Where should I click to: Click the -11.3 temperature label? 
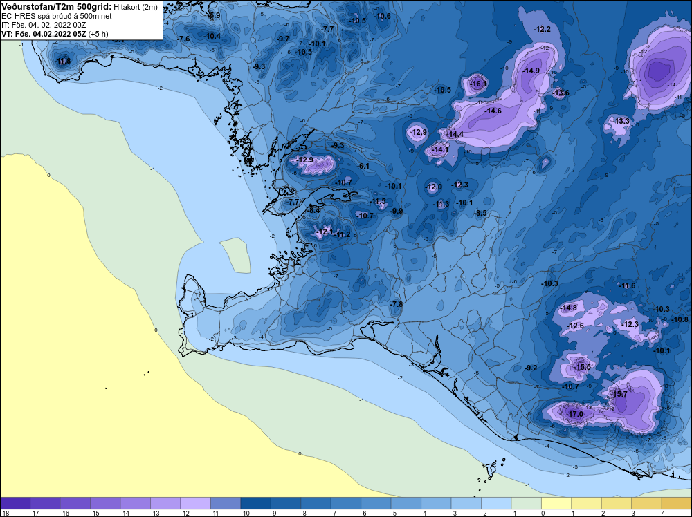[441, 204]
